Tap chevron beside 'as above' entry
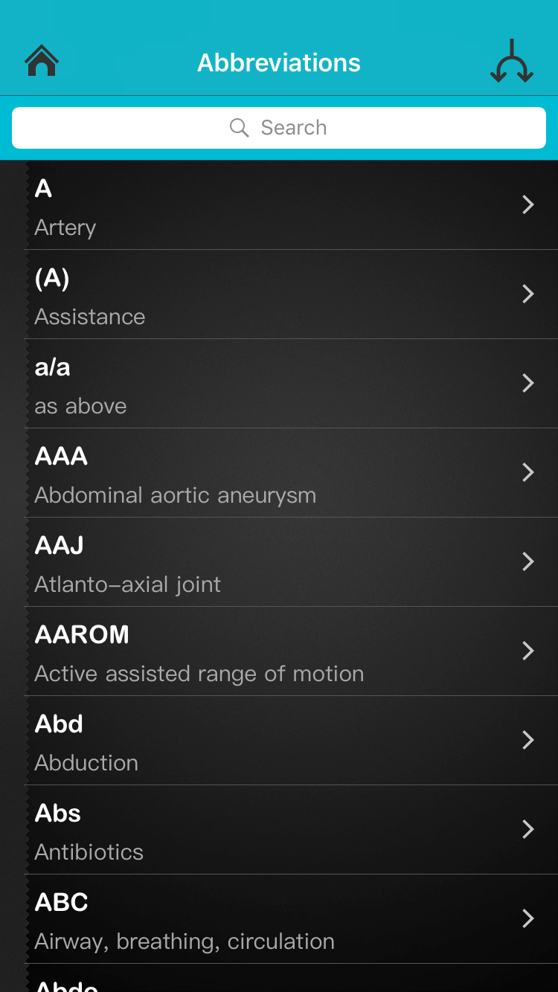Screen dimensions: 558x992 point(528,383)
